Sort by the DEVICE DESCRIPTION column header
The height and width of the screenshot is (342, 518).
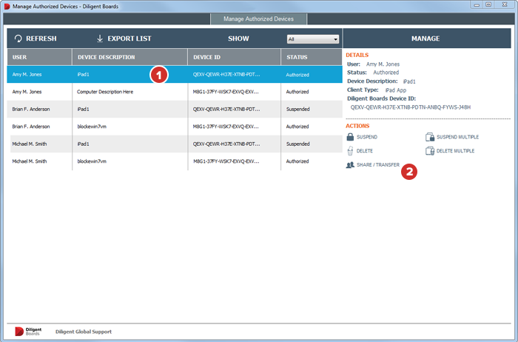click(x=129, y=57)
